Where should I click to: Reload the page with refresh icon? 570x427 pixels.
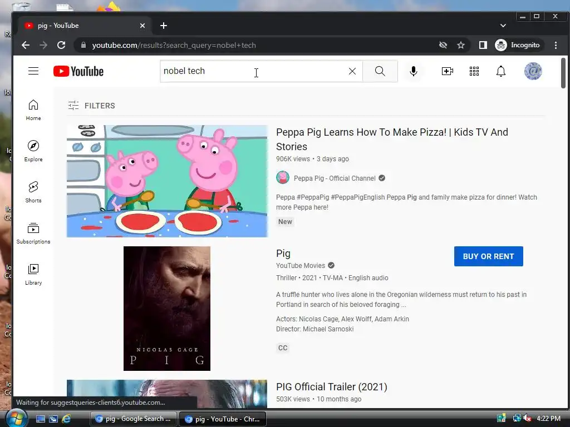coord(61,45)
